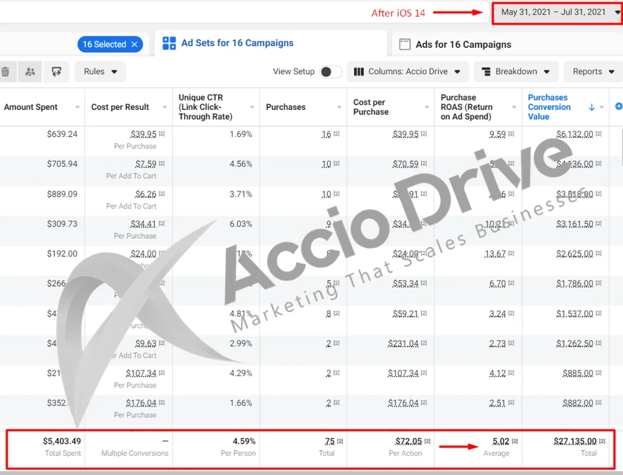The width and height of the screenshot is (623, 475).
Task: Toggle the View Setup switch
Action: [x=331, y=72]
